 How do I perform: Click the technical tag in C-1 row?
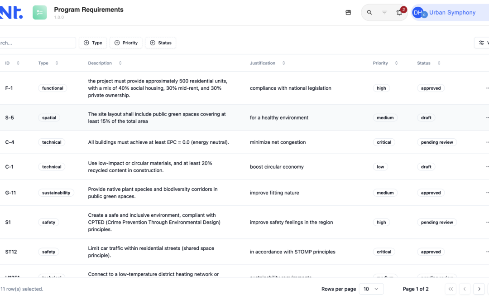pos(52,167)
